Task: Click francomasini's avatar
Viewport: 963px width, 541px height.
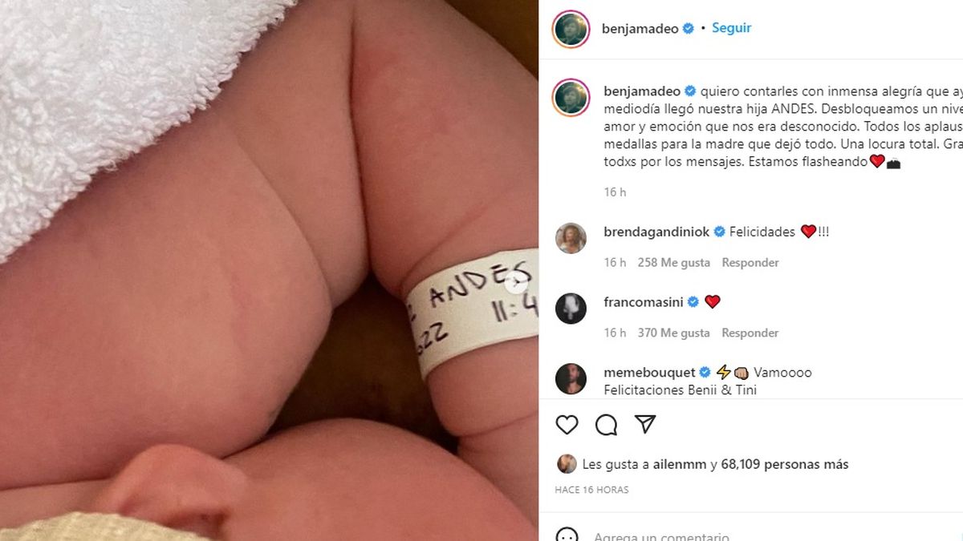Action: pyautogui.click(x=571, y=309)
